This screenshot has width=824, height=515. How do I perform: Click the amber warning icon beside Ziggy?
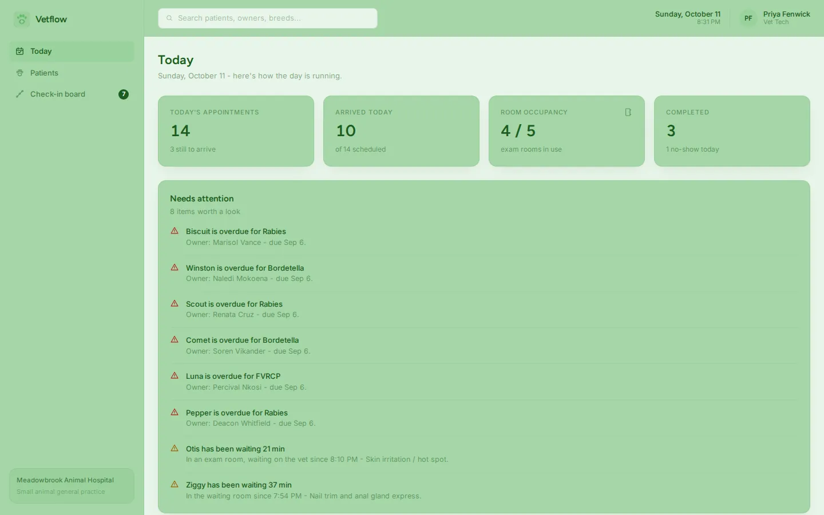tap(175, 485)
